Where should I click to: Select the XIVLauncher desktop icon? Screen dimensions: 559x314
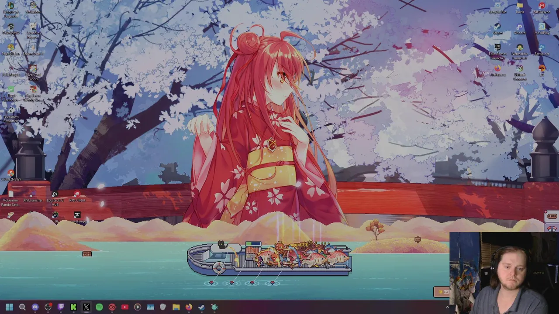[33, 197]
